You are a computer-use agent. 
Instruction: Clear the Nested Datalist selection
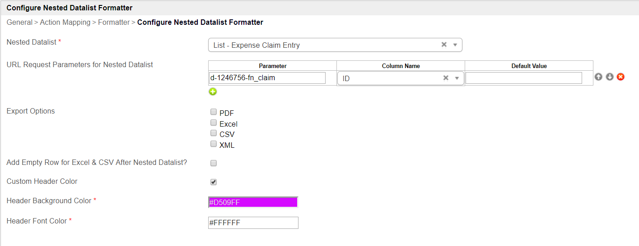tap(444, 45)
